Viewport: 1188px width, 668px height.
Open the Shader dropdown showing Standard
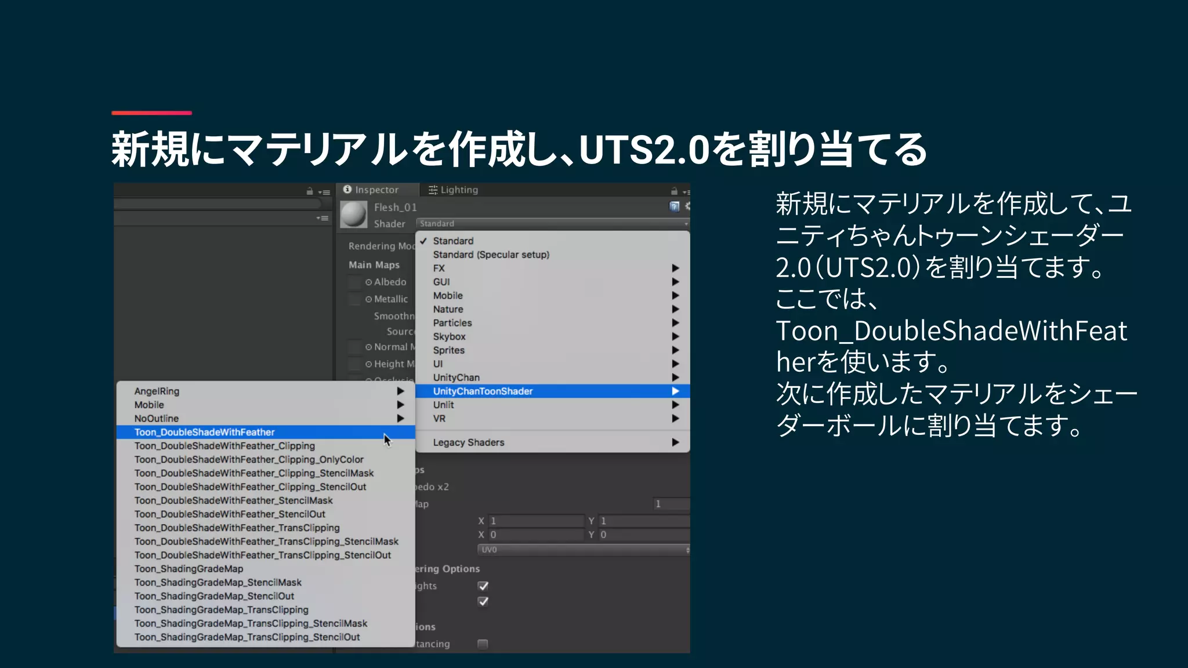pyautogui.click(x=552, y=224)
